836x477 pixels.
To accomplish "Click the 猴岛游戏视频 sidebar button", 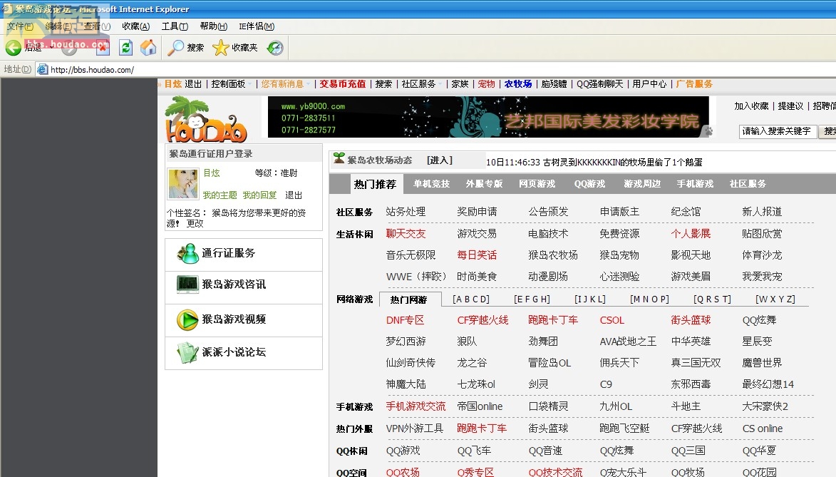I will click(x=244, y=319).
